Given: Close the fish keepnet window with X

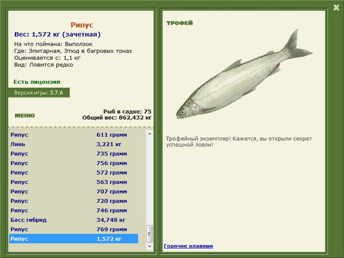Looking at the screenshot, I should coord(336,7).
